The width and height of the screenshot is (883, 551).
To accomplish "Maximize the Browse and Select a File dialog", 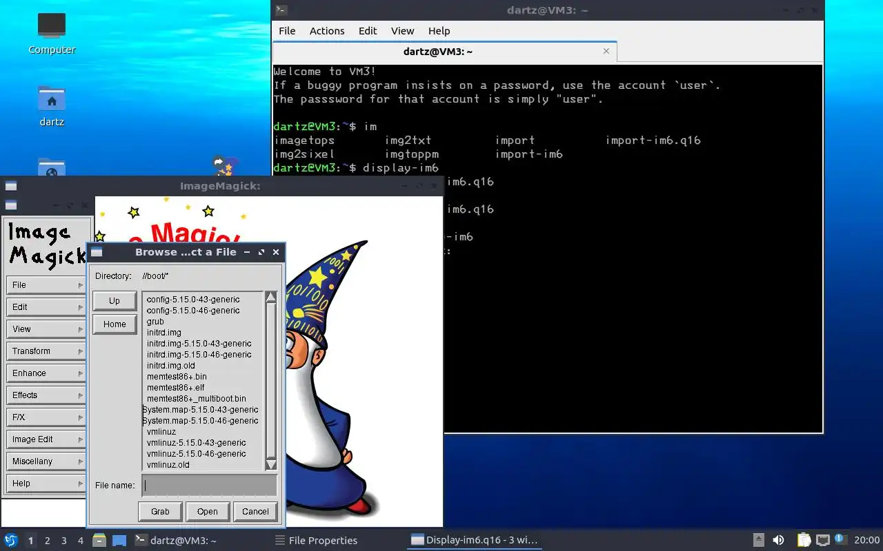I will point(261,252).
